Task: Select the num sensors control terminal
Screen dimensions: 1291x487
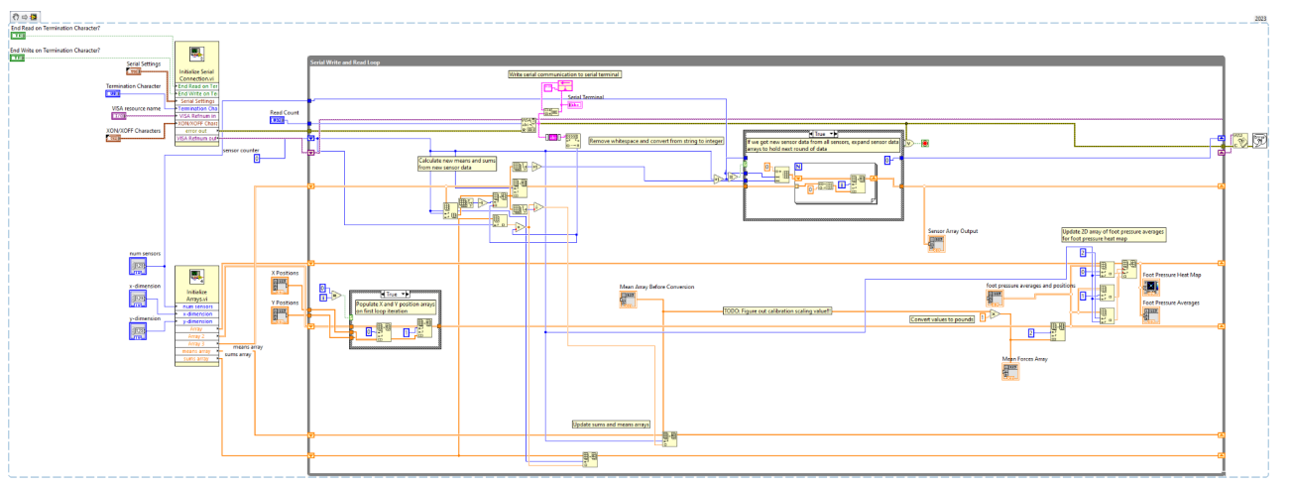Action: coord(137,265)
